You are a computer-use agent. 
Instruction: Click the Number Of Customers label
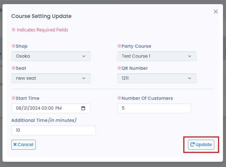147,98
